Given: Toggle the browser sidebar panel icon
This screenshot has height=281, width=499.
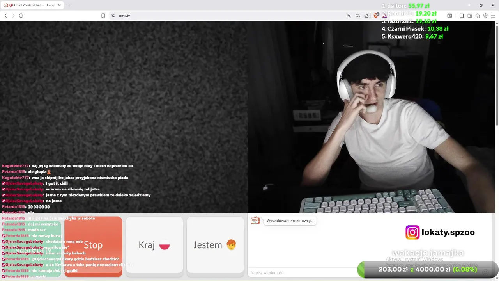Looking at the screenshot, I should pyautogui.click(x=462, y=16).
